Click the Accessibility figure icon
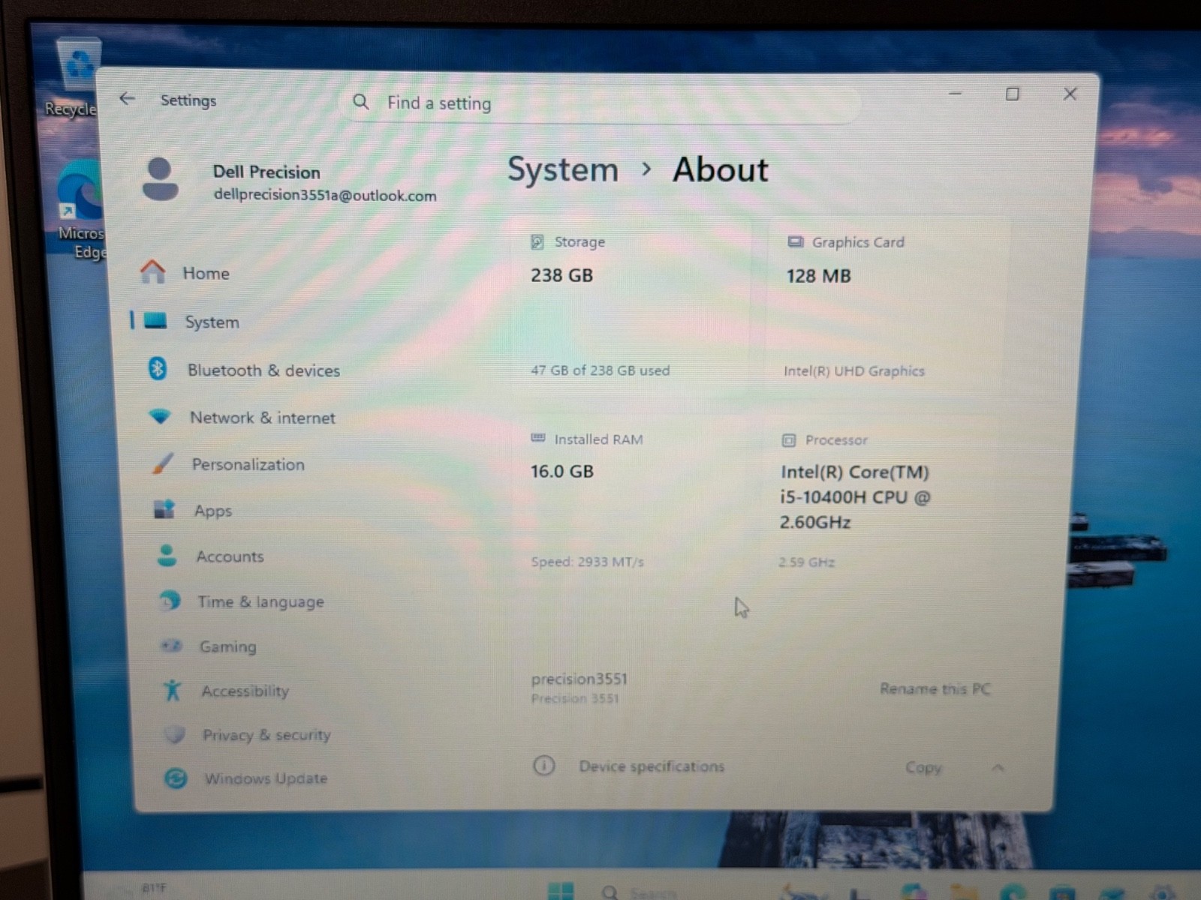 (x=173, y=689)
